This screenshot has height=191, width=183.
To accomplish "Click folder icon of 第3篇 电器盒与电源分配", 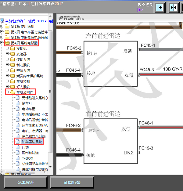I will point(7,37).
